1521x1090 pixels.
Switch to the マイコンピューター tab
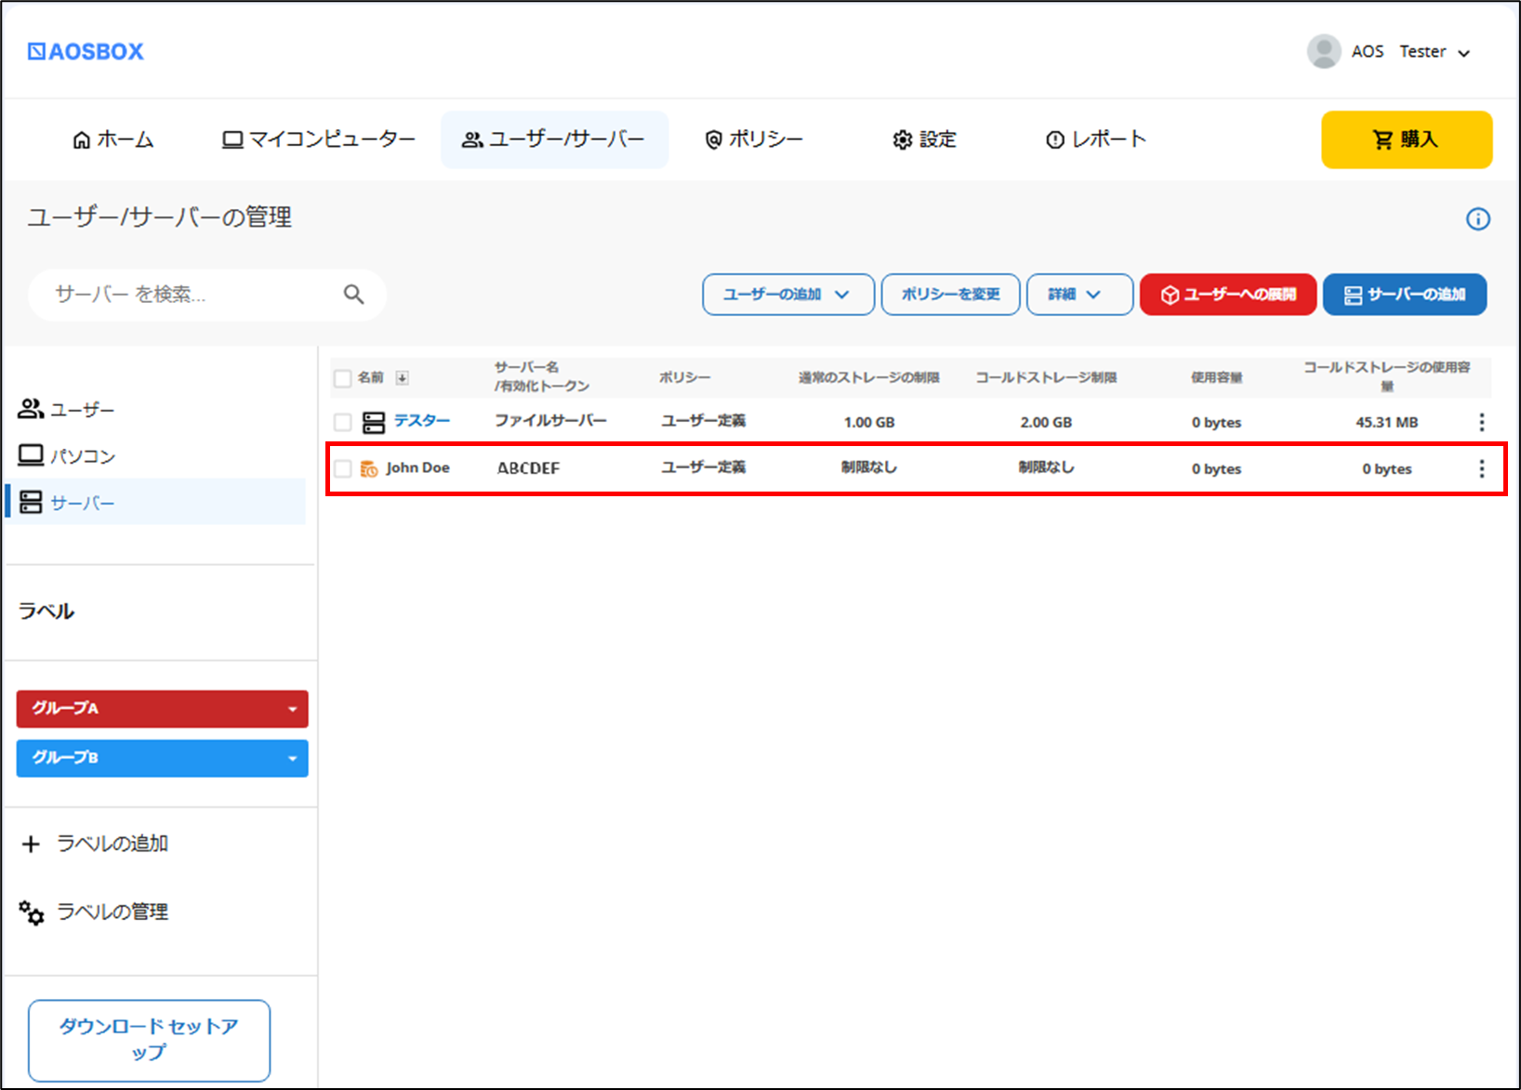319,139
